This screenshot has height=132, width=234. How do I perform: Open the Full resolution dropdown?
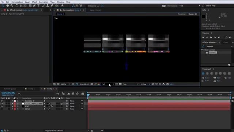click(108, 84)
